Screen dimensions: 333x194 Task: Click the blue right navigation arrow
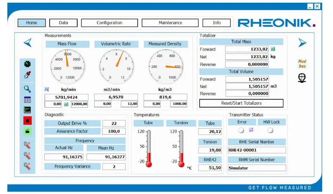302,43
